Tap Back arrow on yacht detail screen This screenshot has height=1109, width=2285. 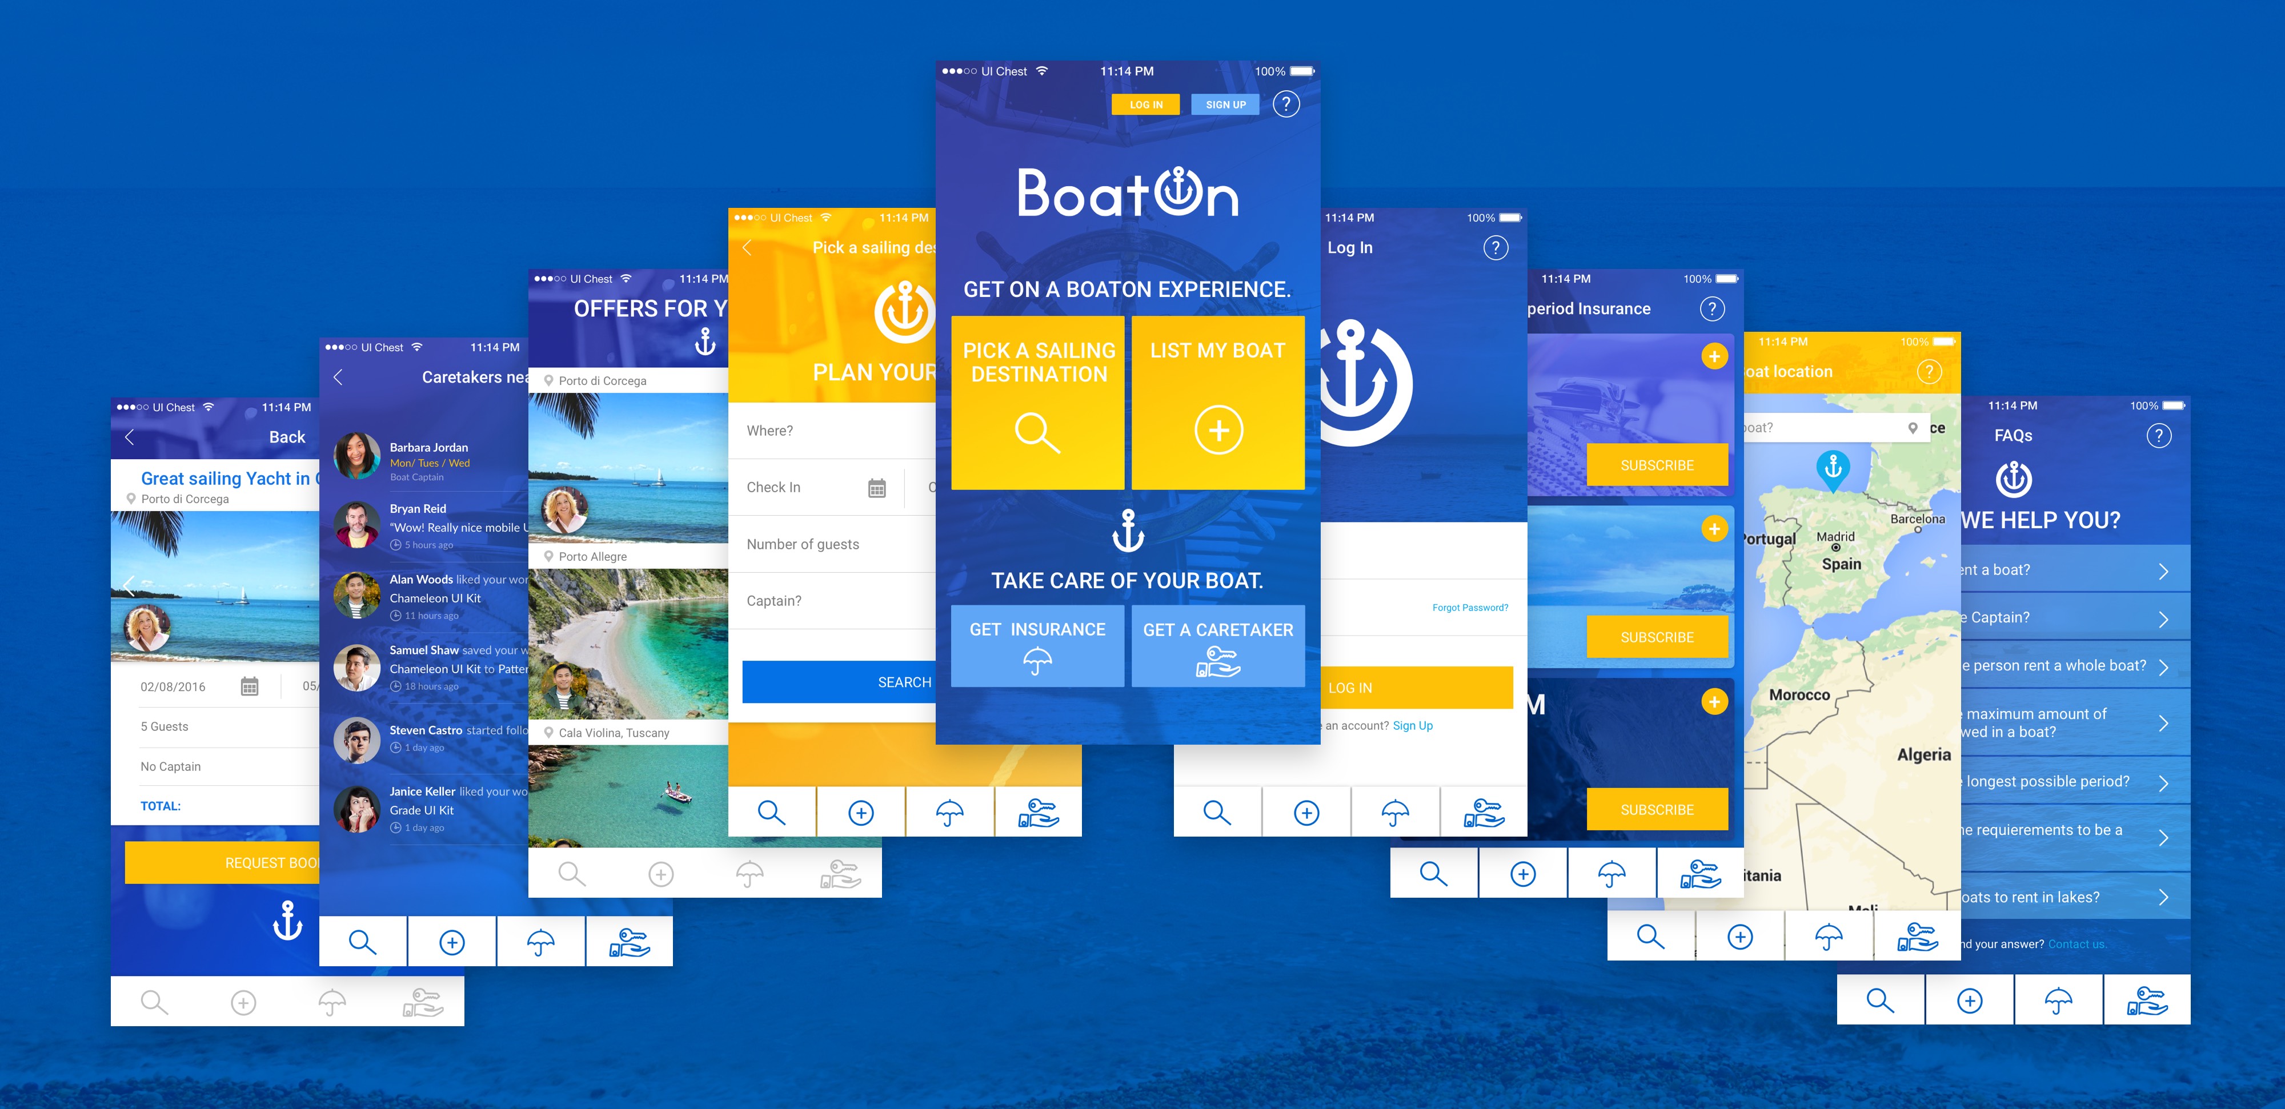[130, 437]
